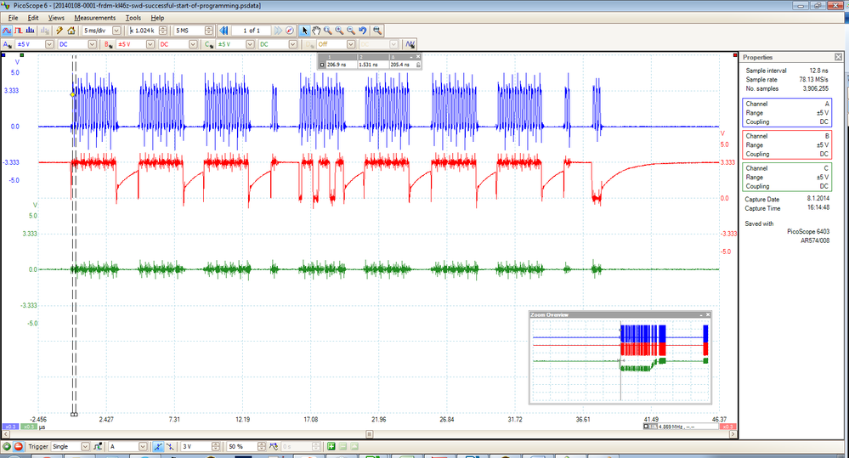This screenshot has height=458, width=849.
Task: Open the trigger source A dropdown
Action: (x=143, y=447)
